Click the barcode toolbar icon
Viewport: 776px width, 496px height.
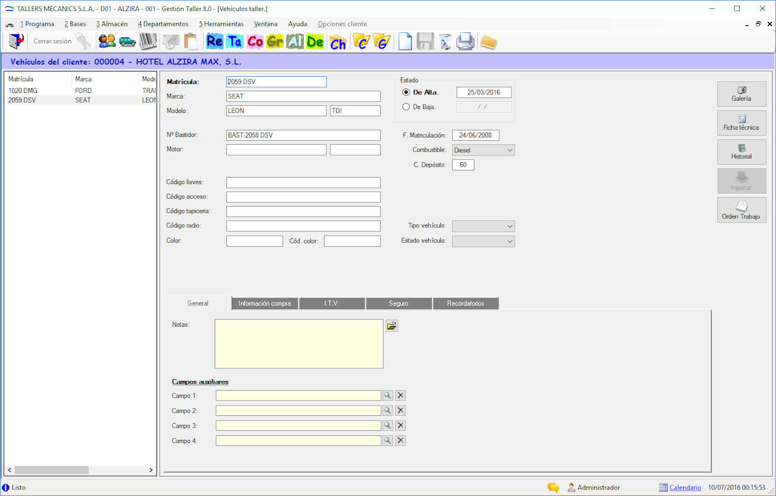[148, 41]
